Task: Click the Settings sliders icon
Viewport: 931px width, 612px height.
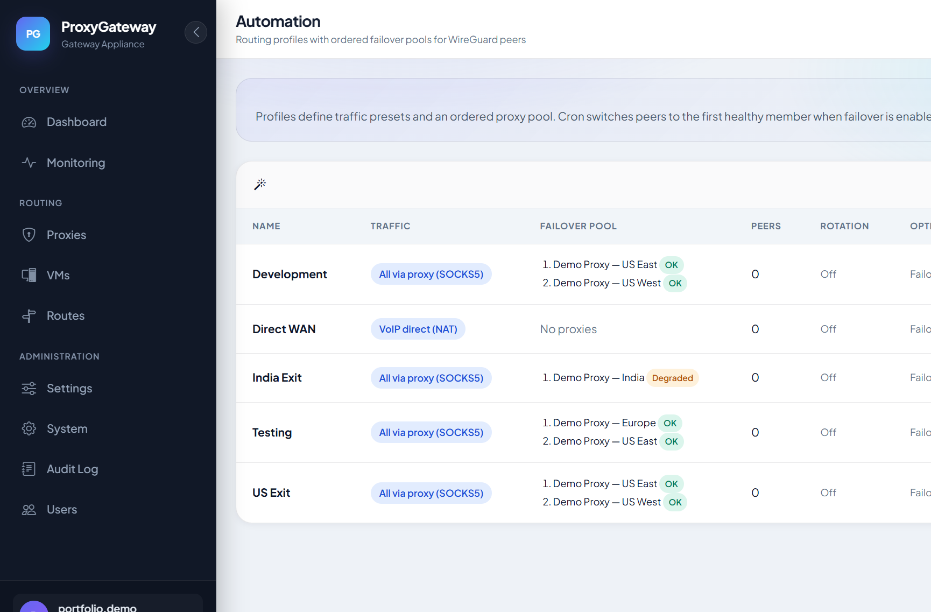Action: (x=29, y=388)
